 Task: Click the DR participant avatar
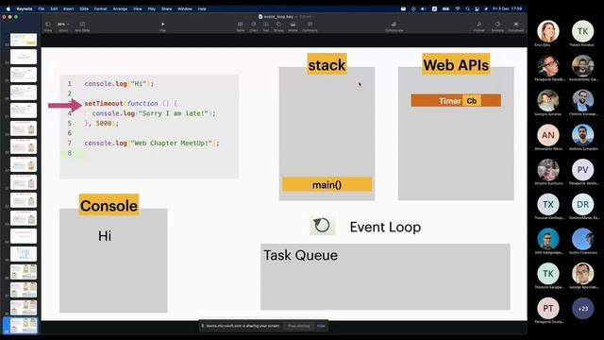(582, 204)
